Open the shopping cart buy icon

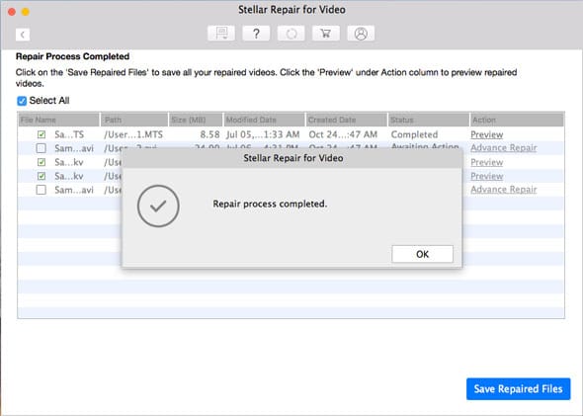point(326,34)
